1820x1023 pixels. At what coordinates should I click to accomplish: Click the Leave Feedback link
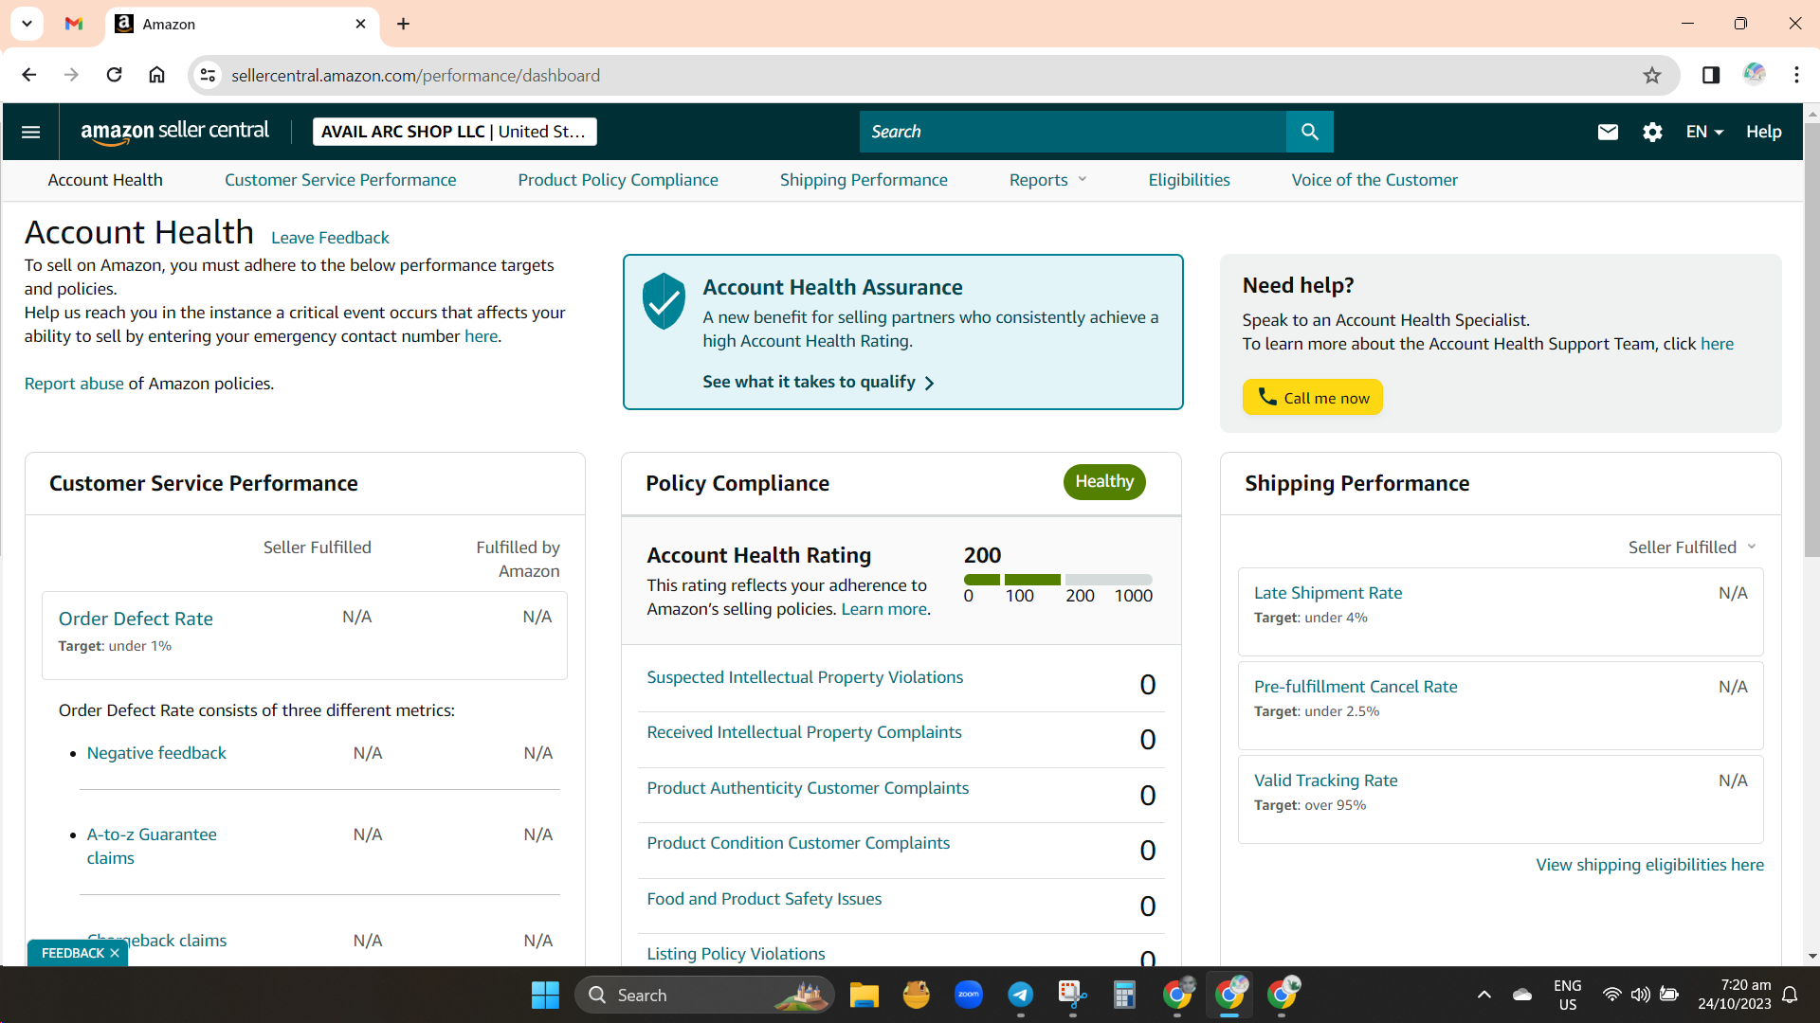click(x=330, y=238)
